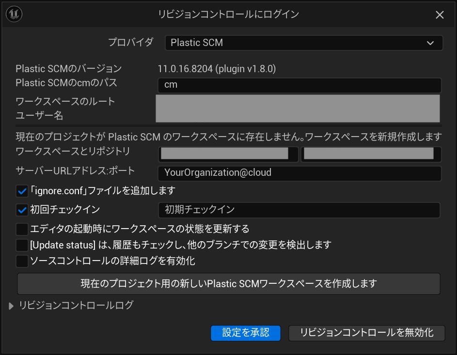Click the repository name input field
Screen dimensions: 457x355
(x=371, y=154)
